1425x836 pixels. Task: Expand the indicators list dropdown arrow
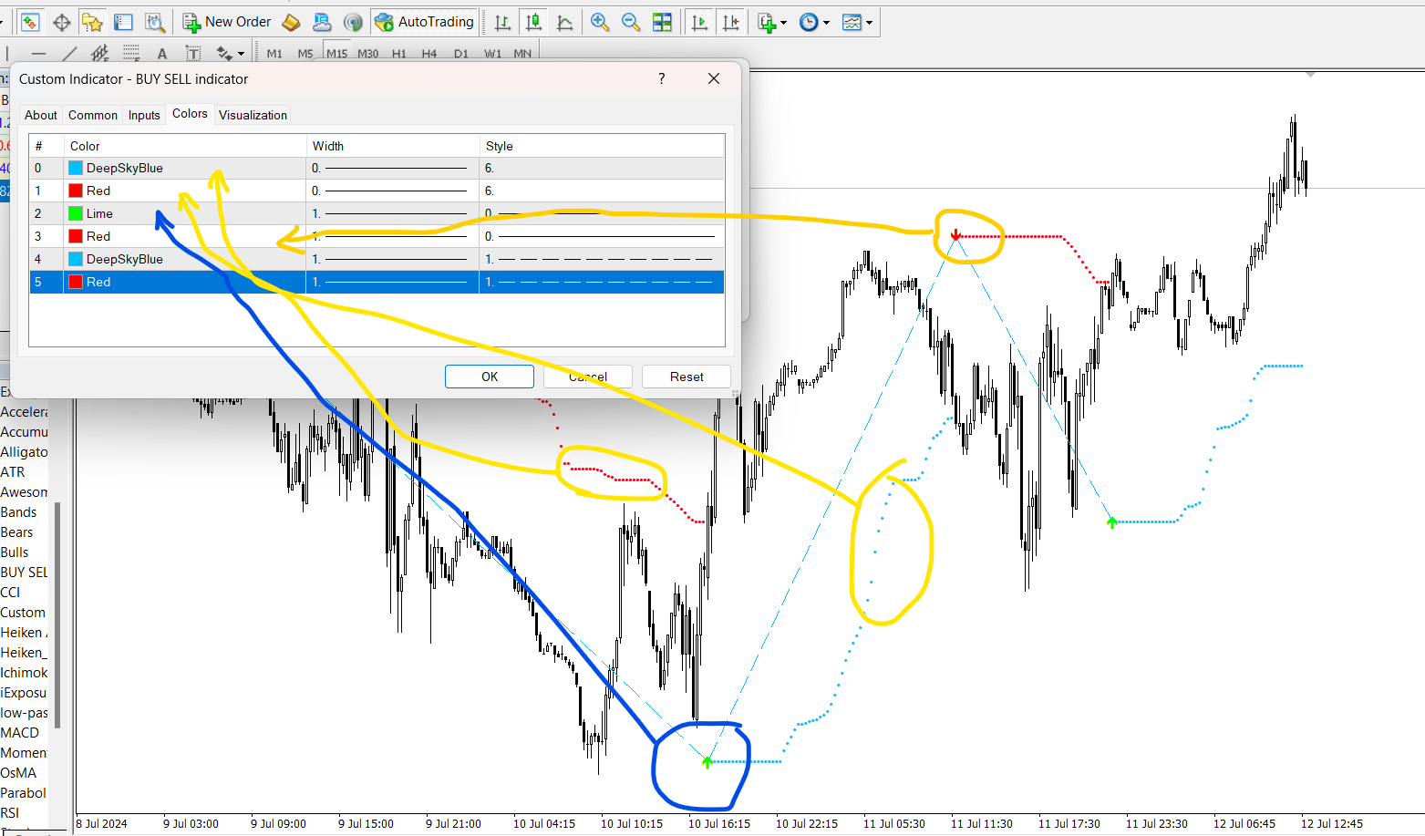(783, 23)
